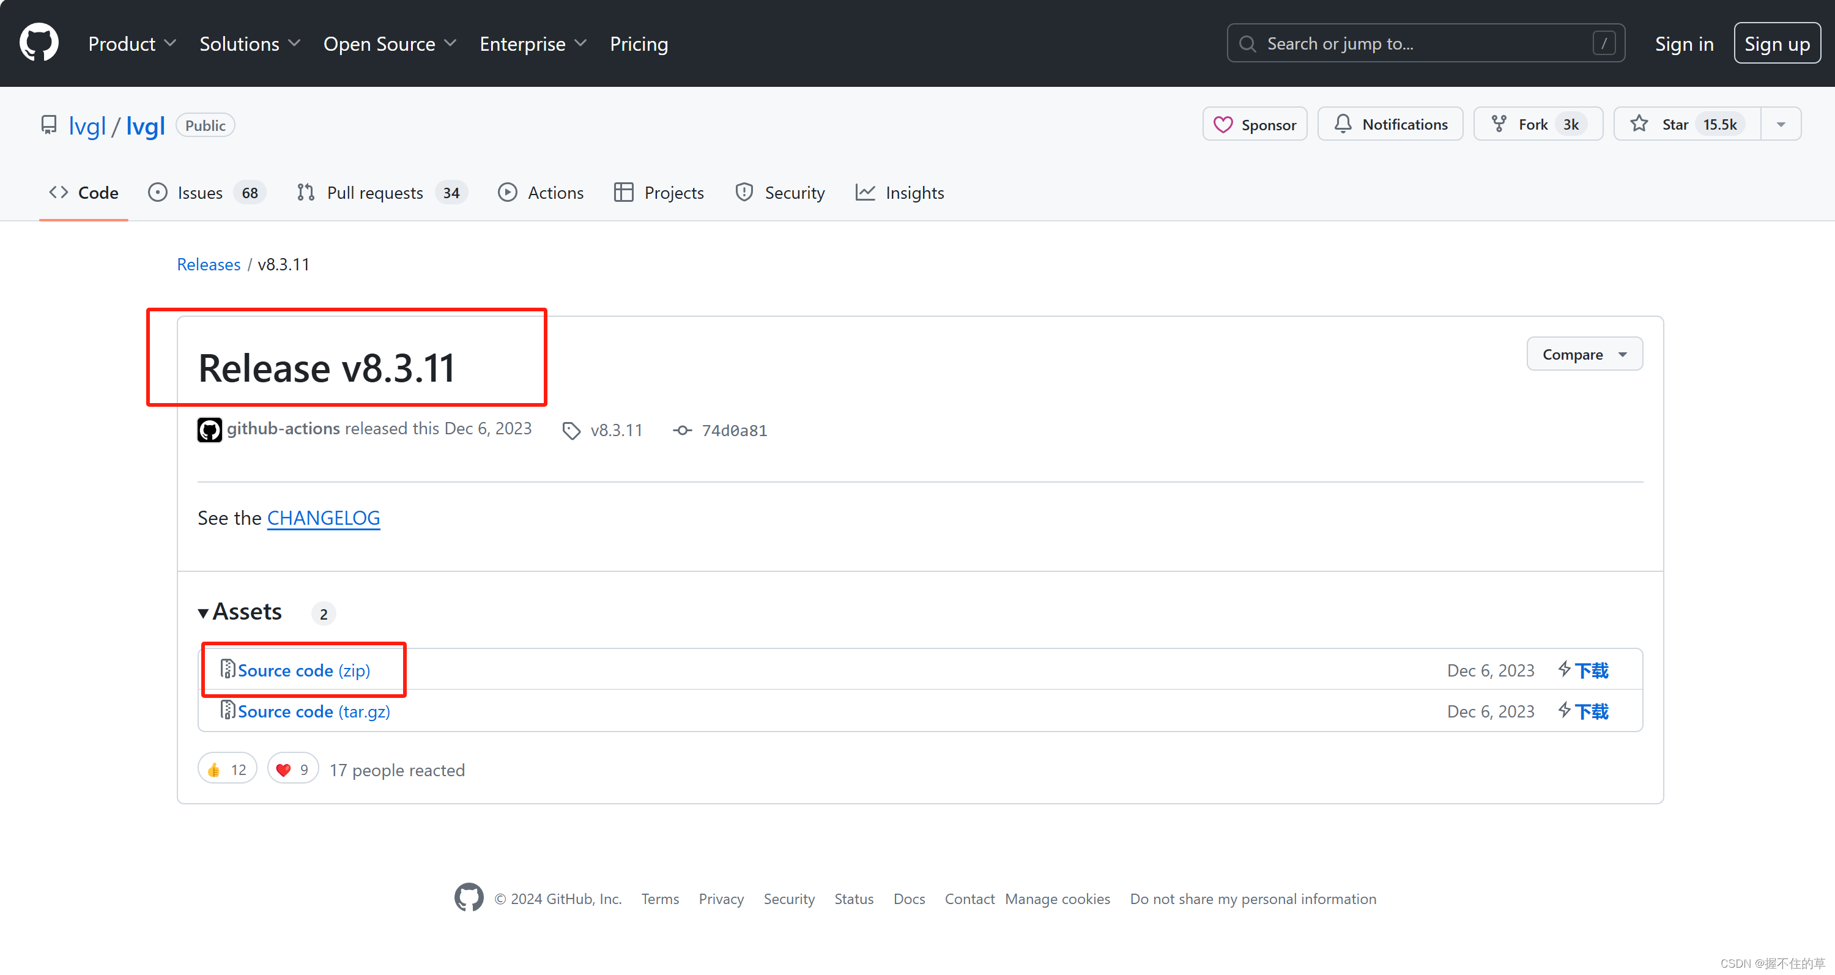The width and height of the screenshot is (1835, 975).
Task: Click the Issues count badge 68
Action: tap(250, 193)
